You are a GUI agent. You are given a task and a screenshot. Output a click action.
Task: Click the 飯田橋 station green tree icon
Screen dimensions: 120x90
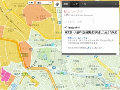coord(26,74)
